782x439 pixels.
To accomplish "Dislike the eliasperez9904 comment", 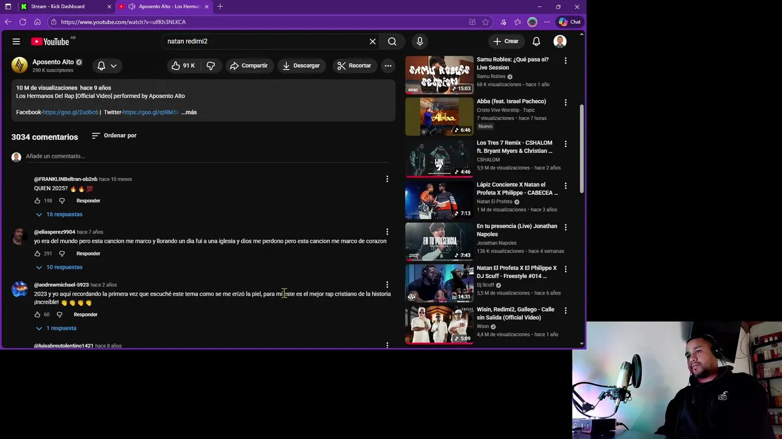I will (x=62, y=254).
